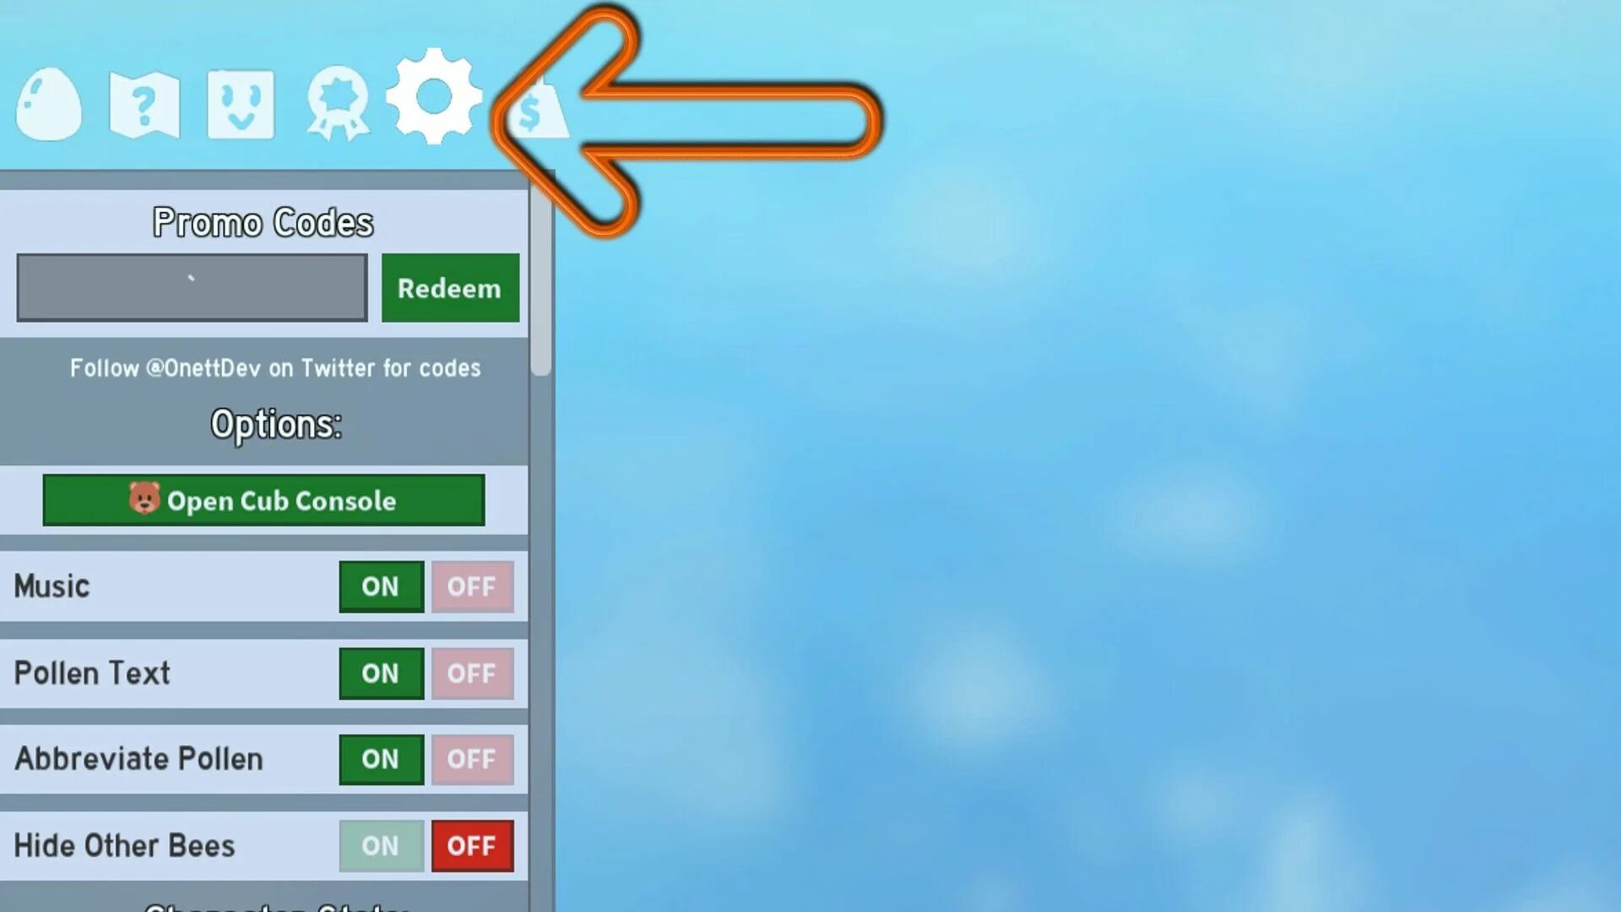
Task: Open the help question mark menu
Action: tap(144, 104)
